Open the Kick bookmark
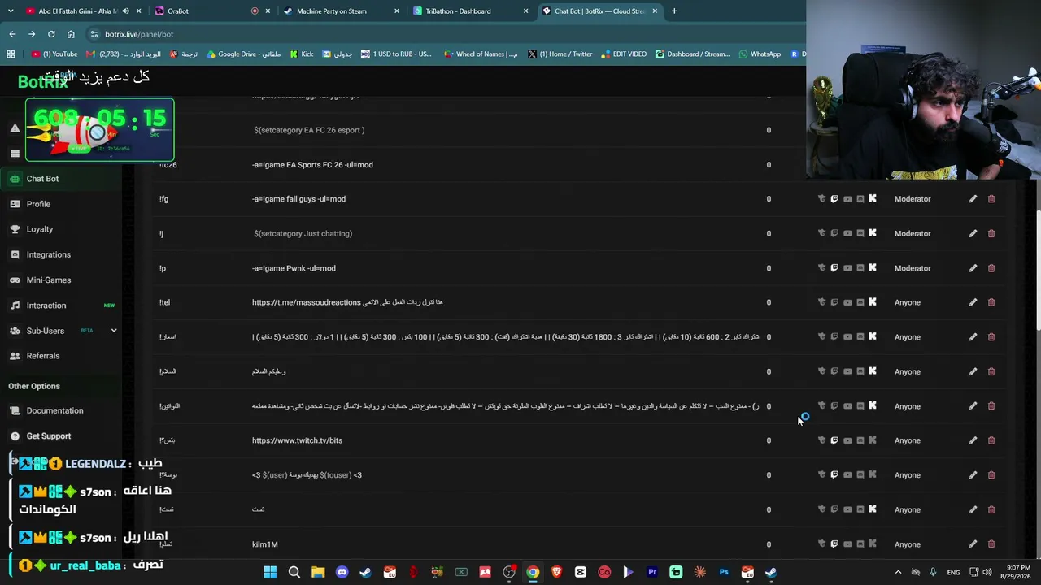Viewport: 1041px width, 585px height. 301,54
